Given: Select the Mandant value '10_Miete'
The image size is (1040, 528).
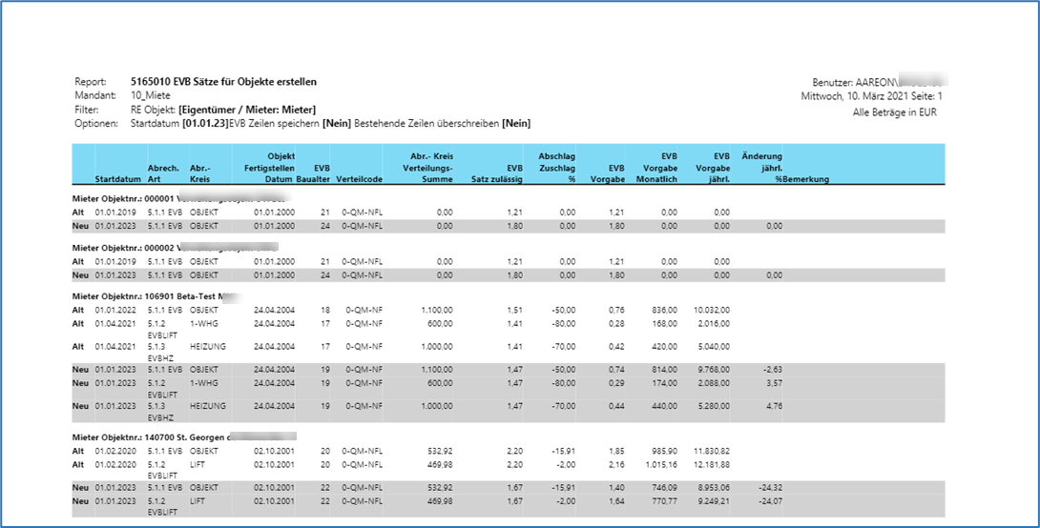Looking at the screenshot, I should point(151,95).
